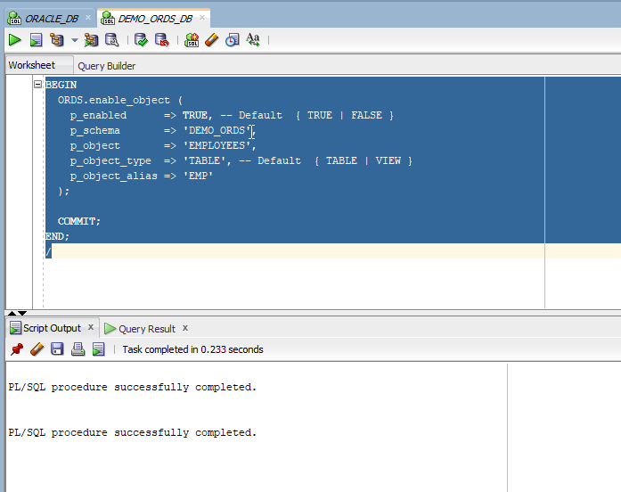
Task: Close the Query Result tab
Action: (x=185, y=328)
